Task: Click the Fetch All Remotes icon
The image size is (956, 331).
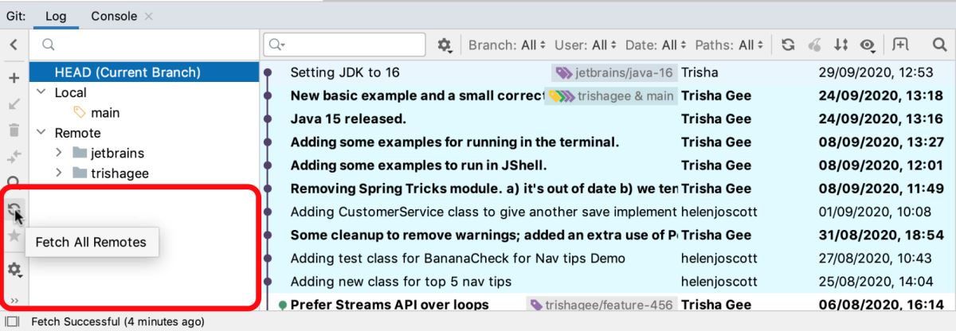Action: pyautogui.click(x=14, y=210)
